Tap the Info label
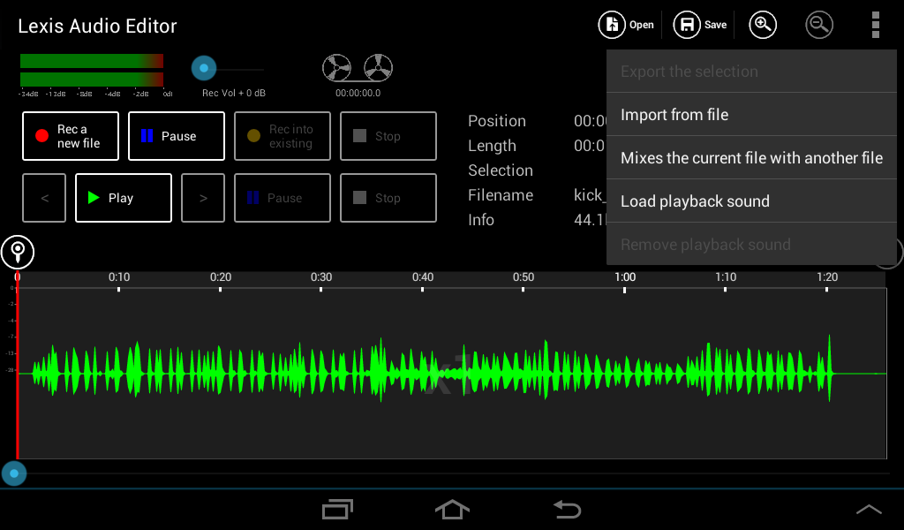The image size is (904, 530). (x=481, y=220)
